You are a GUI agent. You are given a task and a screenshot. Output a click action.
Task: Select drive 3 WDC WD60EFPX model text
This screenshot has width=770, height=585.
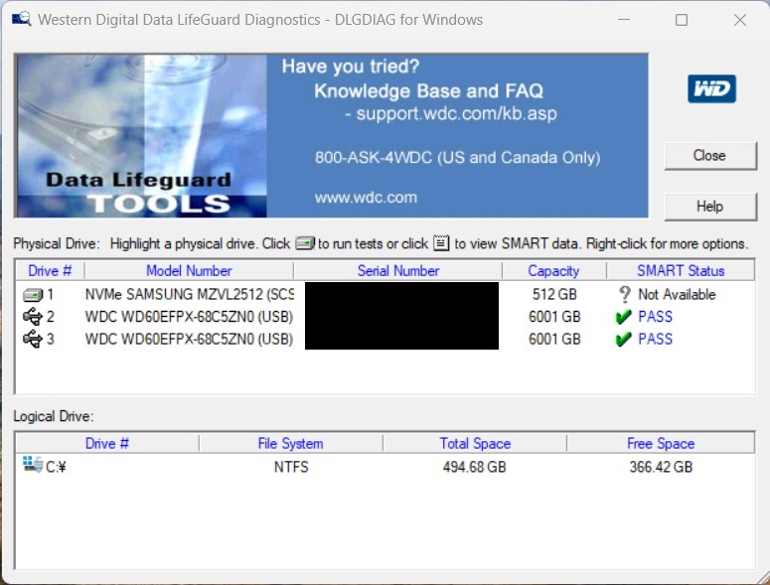point(189,340)
